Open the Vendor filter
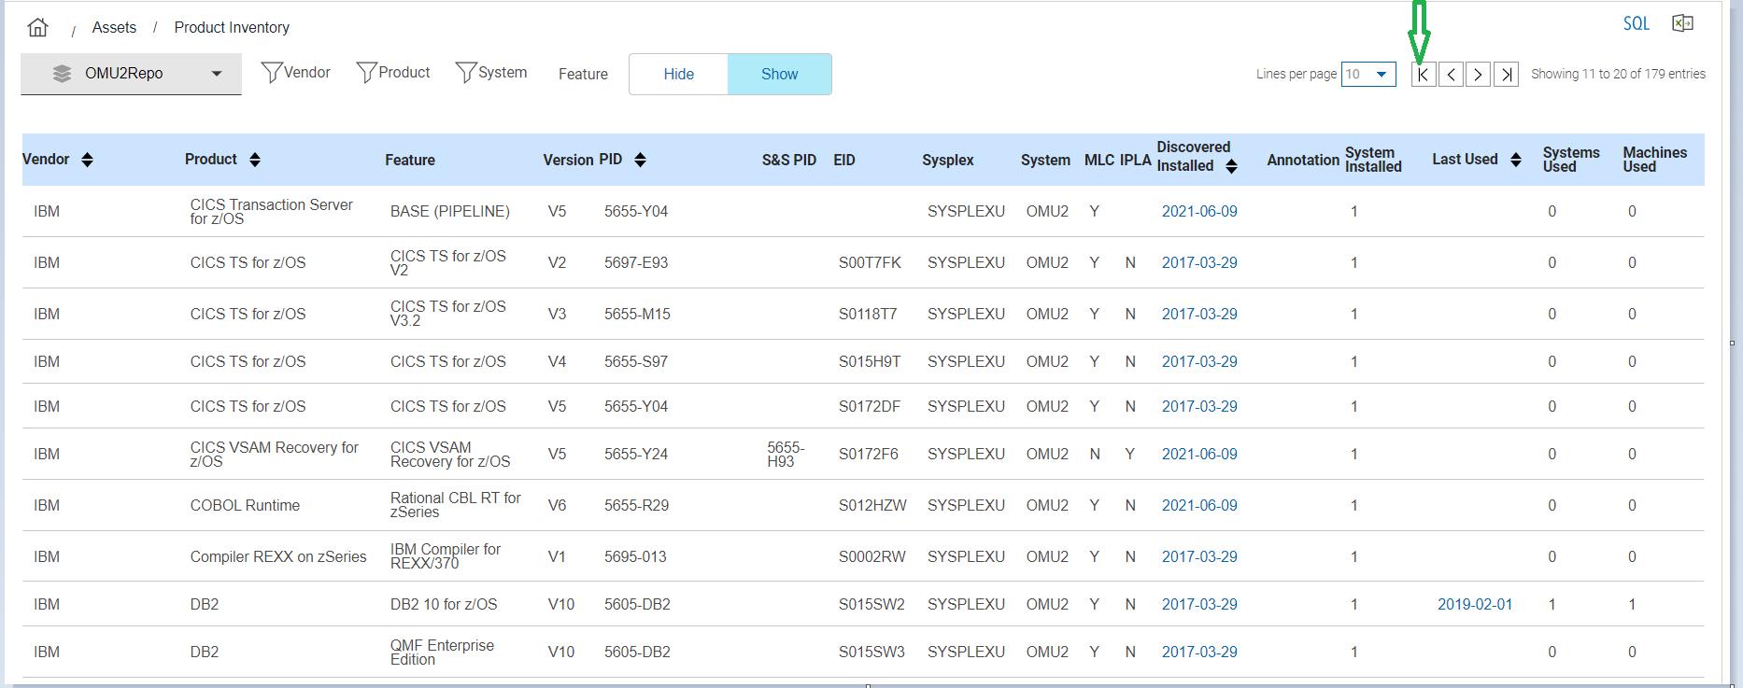Image resolution: width=1743 pixels, height=688 pixels. (x=296, y=73)
